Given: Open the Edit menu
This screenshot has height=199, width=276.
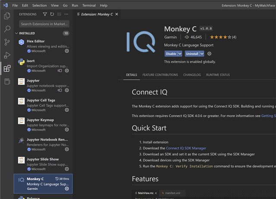Looking at the screenshot, I should [x=25, y=6].
